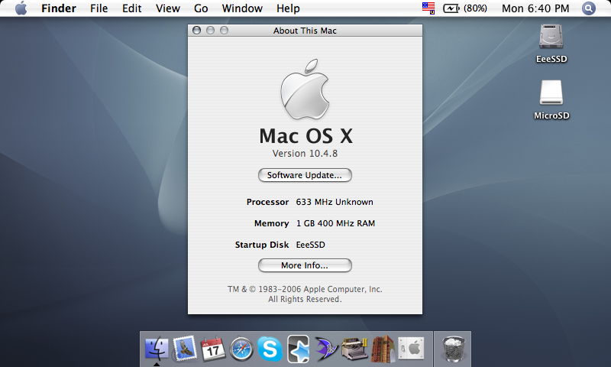Click the Software Update... button
This screenshot has height=367, width=611.
coord(305,175)
